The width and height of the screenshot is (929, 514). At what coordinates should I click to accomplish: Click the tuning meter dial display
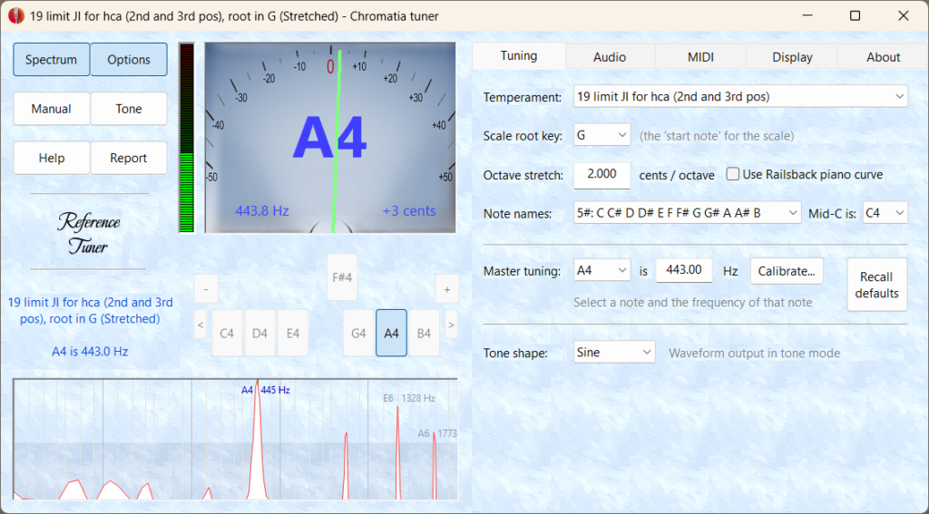click(x=330, y=138)
